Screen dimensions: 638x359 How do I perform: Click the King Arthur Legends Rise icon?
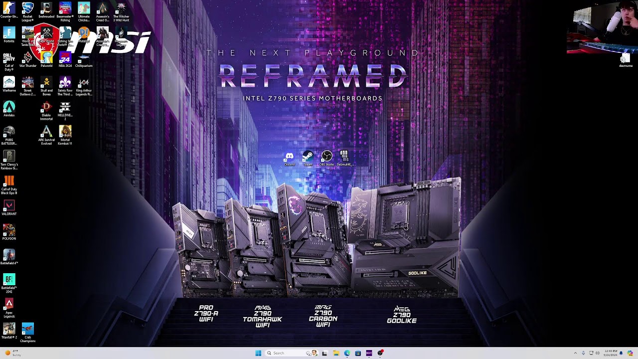[x=84, y=86]
